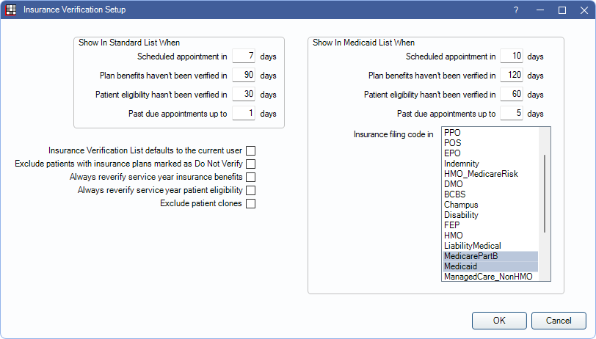Select HMO_MedicareRisk filing code

[x=490, y=174]
